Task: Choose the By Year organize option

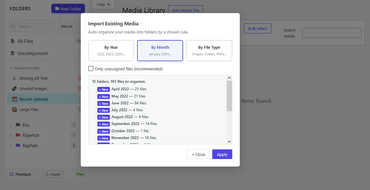Action: coord(111,51)
